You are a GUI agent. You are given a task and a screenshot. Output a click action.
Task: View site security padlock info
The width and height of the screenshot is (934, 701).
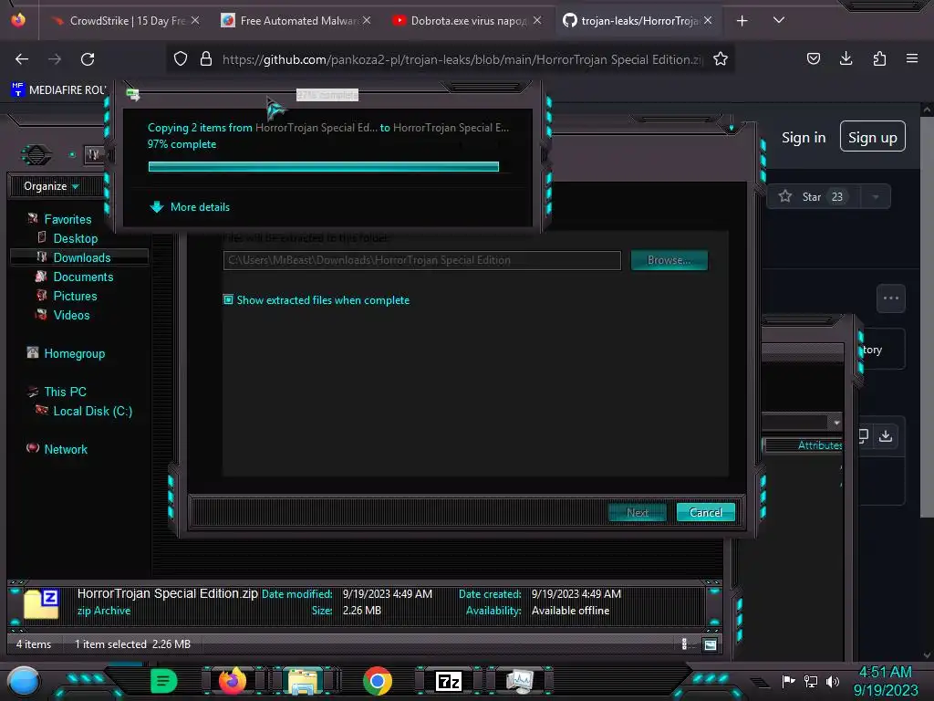[206, 58]
